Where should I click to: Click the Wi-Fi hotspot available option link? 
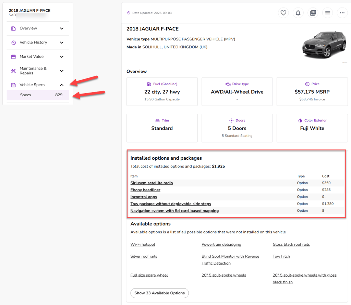click(143, 244)
